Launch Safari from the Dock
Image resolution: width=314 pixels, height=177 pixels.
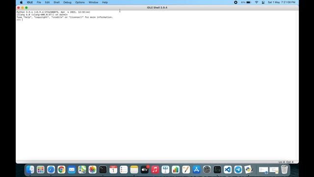click(x=51, y=170)
